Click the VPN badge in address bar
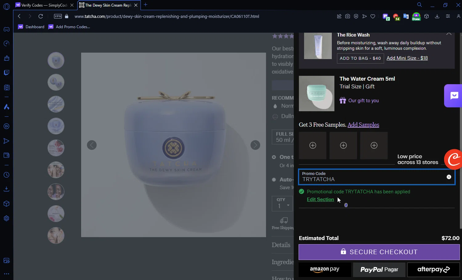This screenshot has width=462, height=280. (x=58, y=16)
